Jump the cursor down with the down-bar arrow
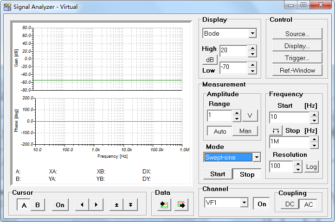This screenshot has height=222, width=335. pyautogui.click(x=130, y=205)
